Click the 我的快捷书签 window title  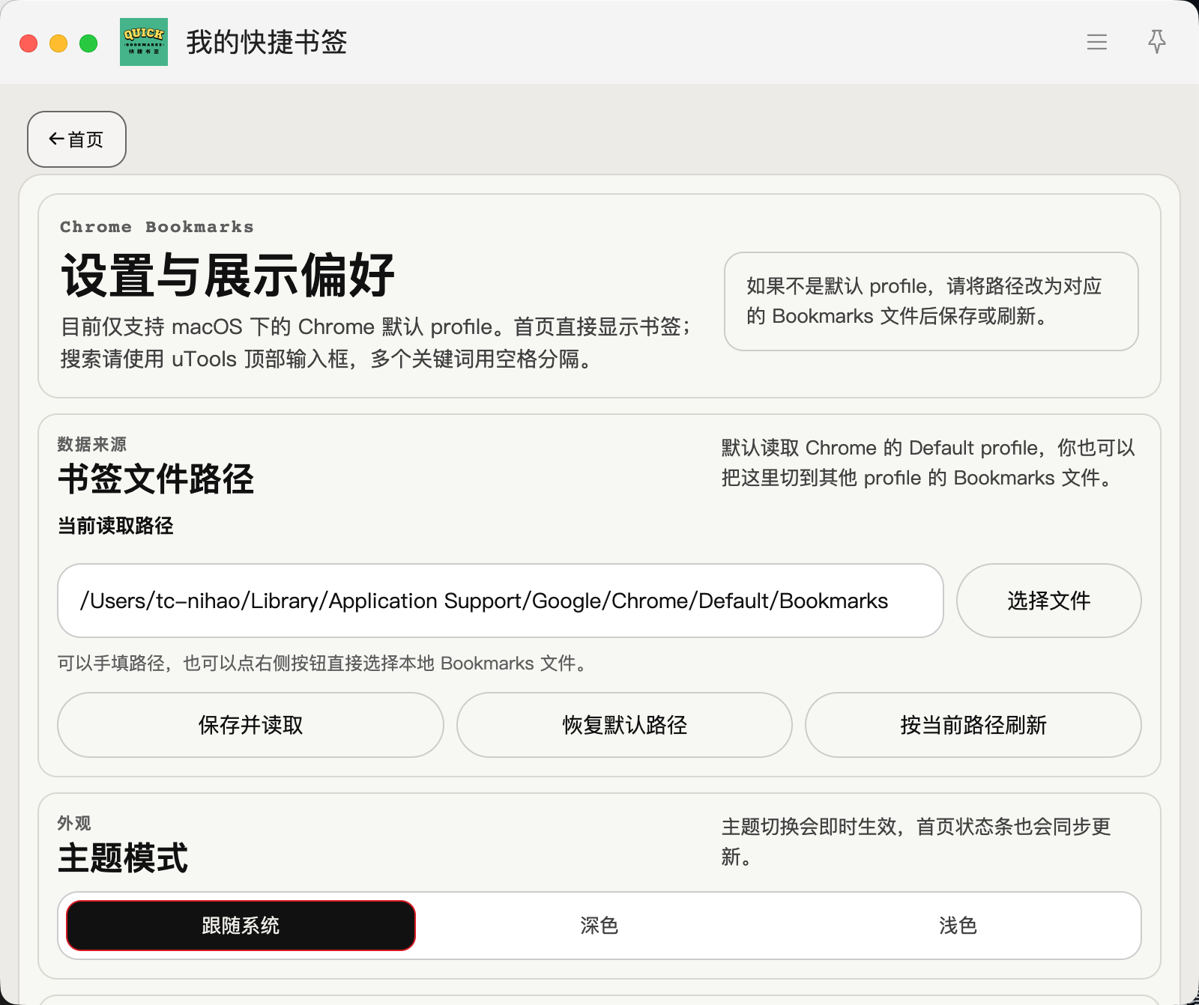click(267, 42)
